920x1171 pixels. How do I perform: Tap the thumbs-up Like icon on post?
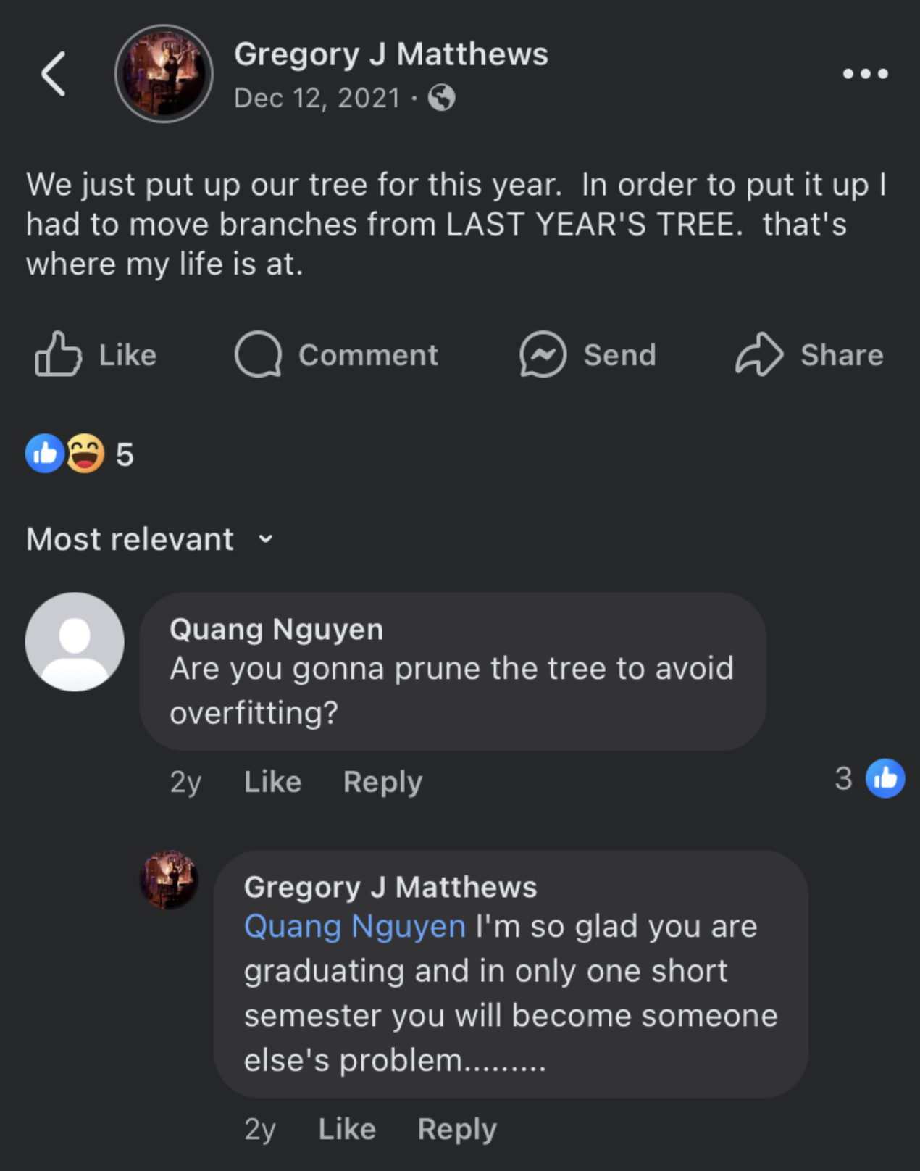[x=58, y=354]
